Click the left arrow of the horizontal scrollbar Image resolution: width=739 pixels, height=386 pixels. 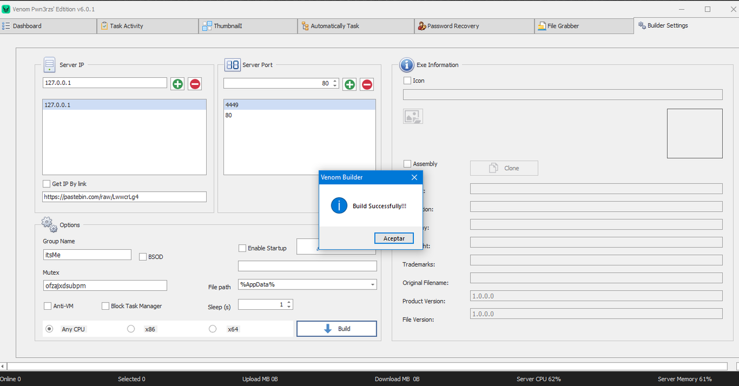(x=3, y=366)
